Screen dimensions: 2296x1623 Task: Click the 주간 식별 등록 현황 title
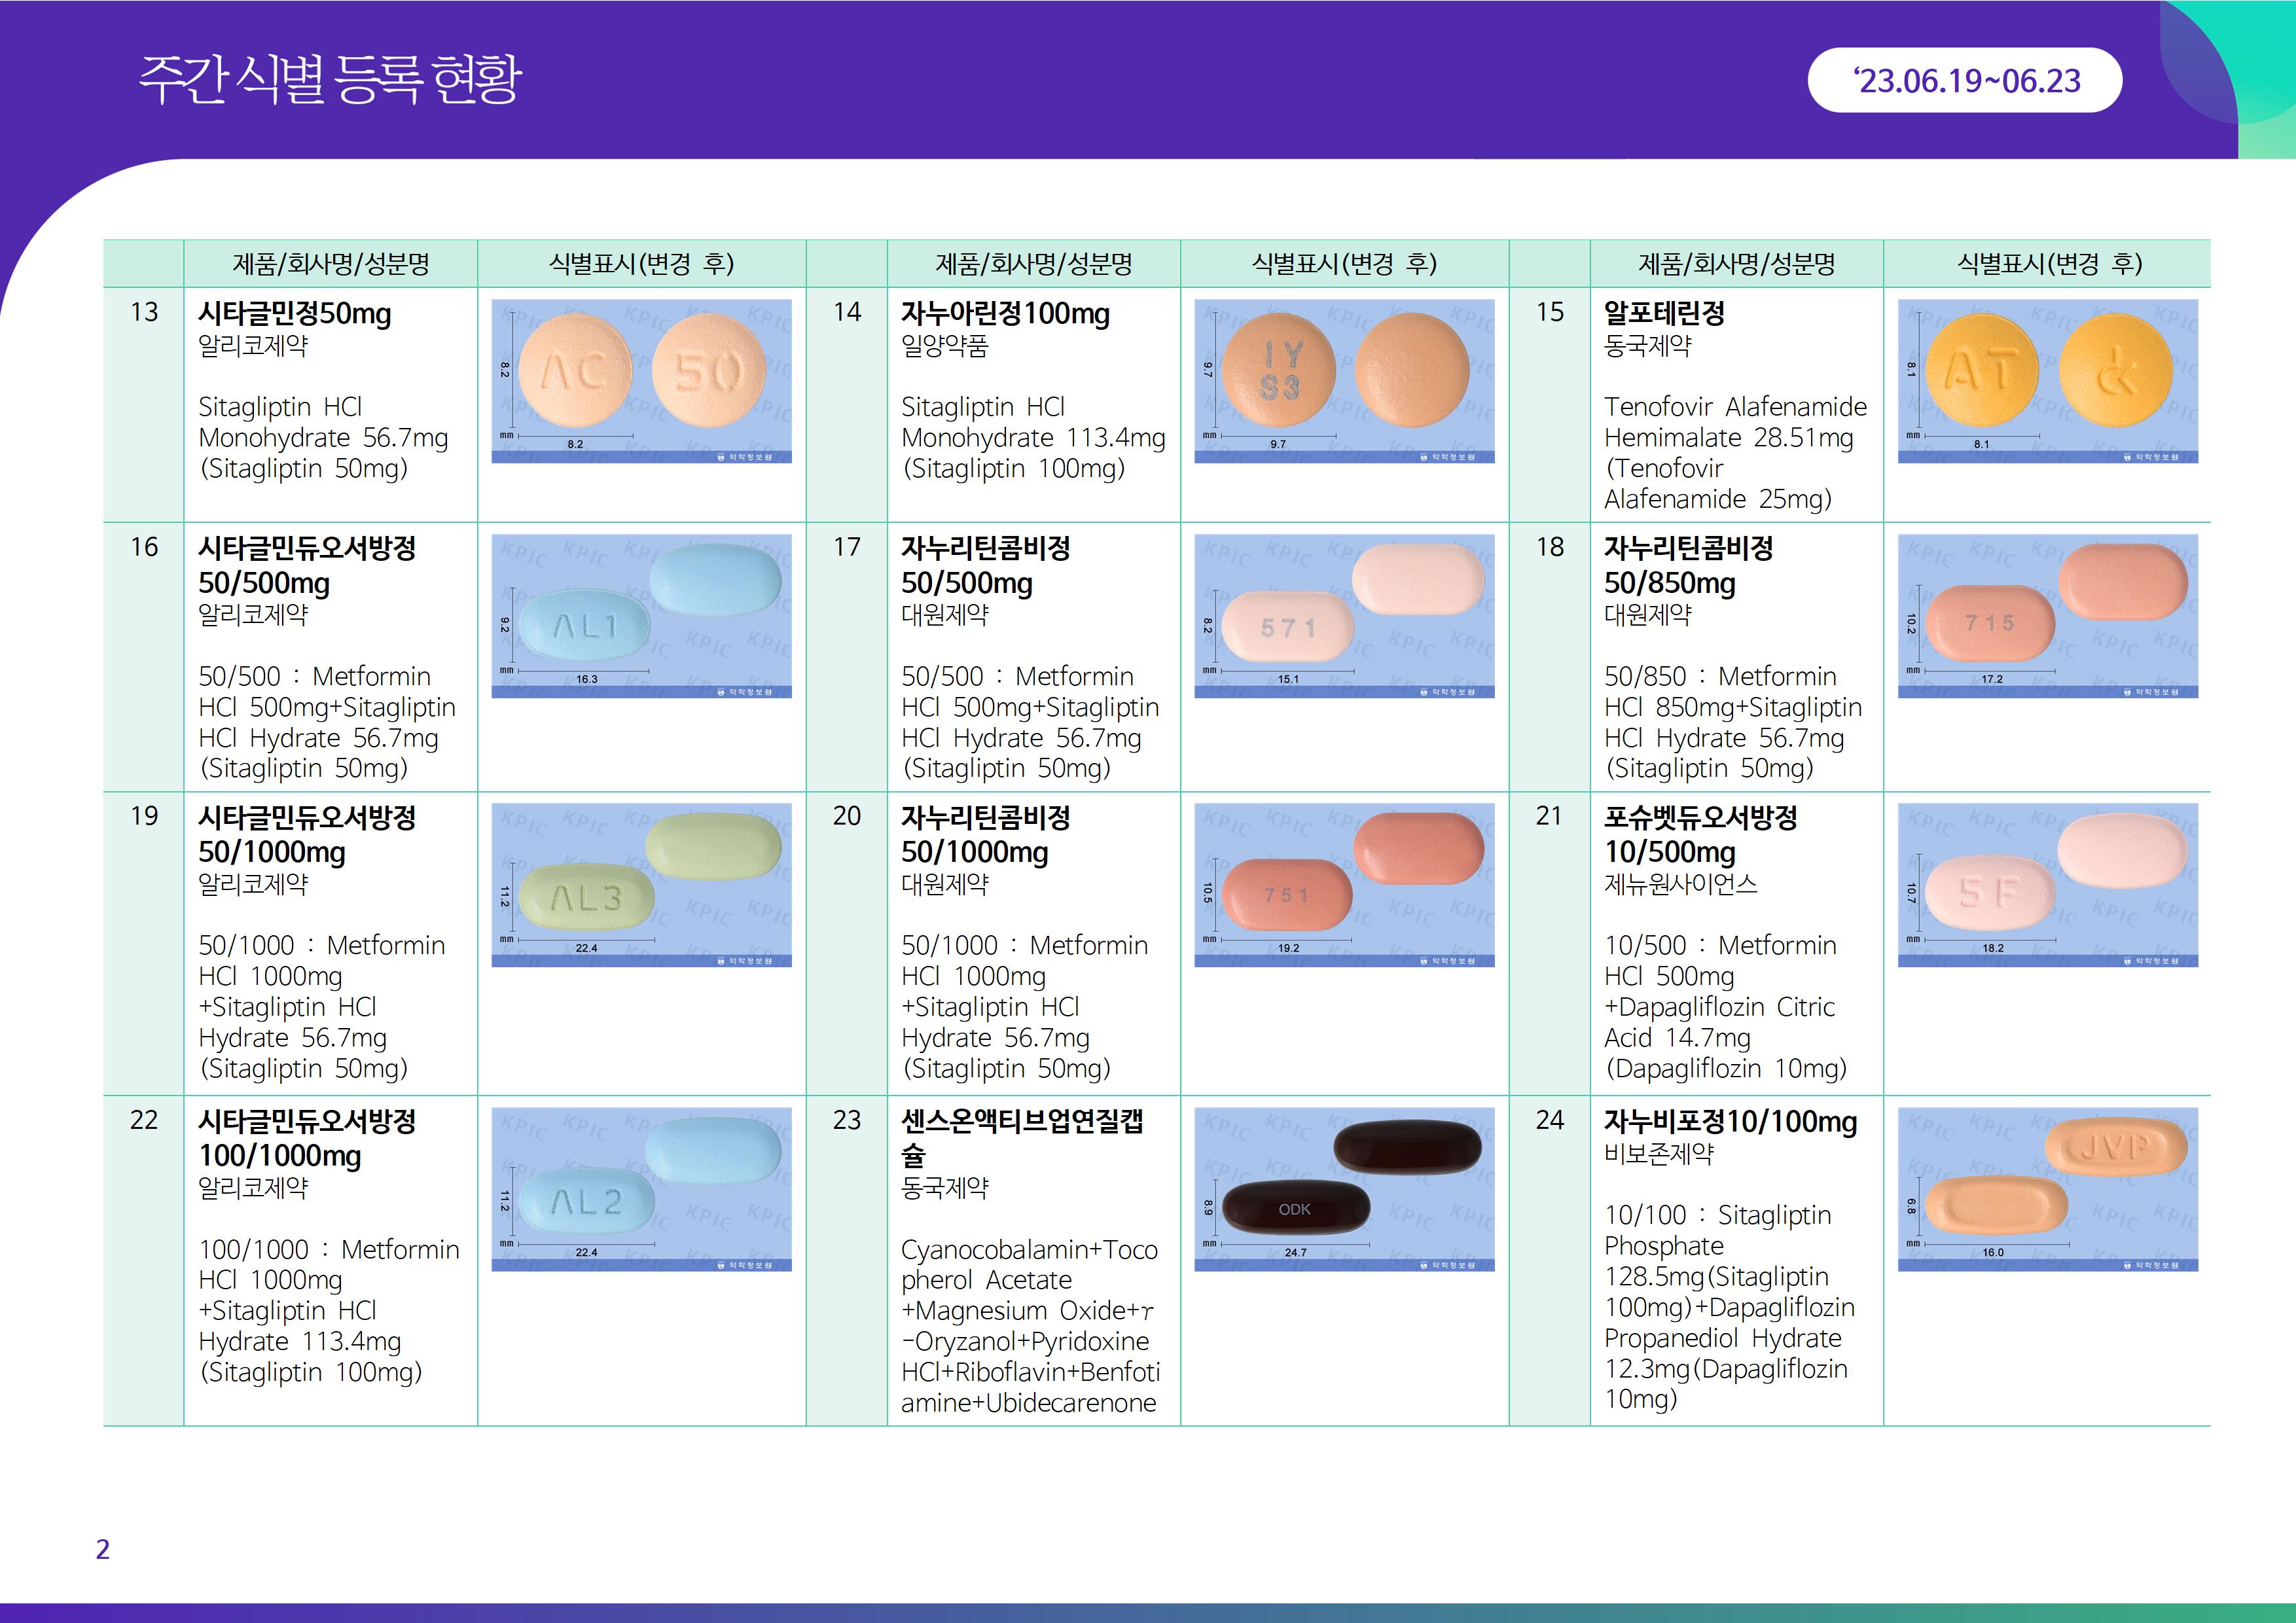coord(330,78)
